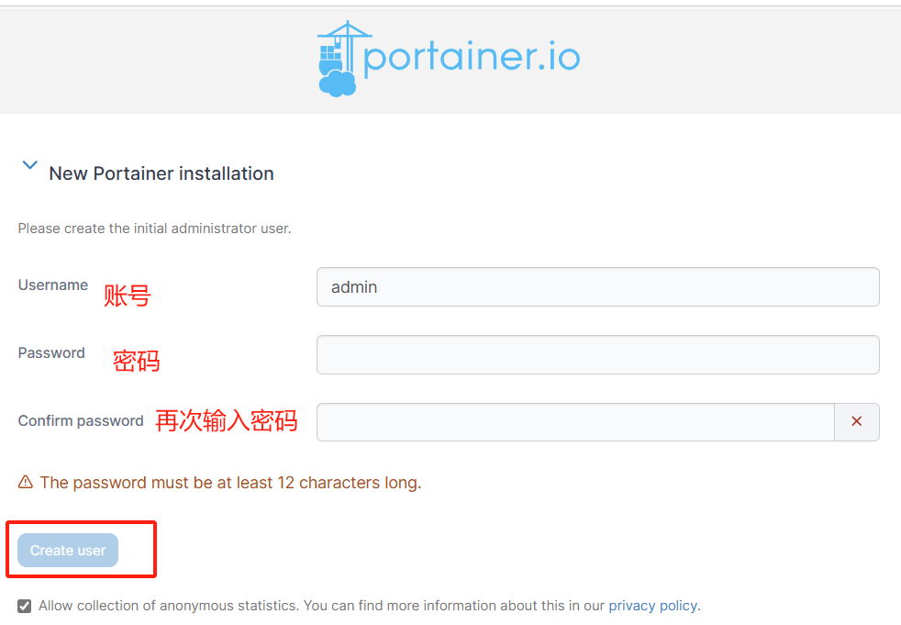Click the Username label

(x=53, y=285)
